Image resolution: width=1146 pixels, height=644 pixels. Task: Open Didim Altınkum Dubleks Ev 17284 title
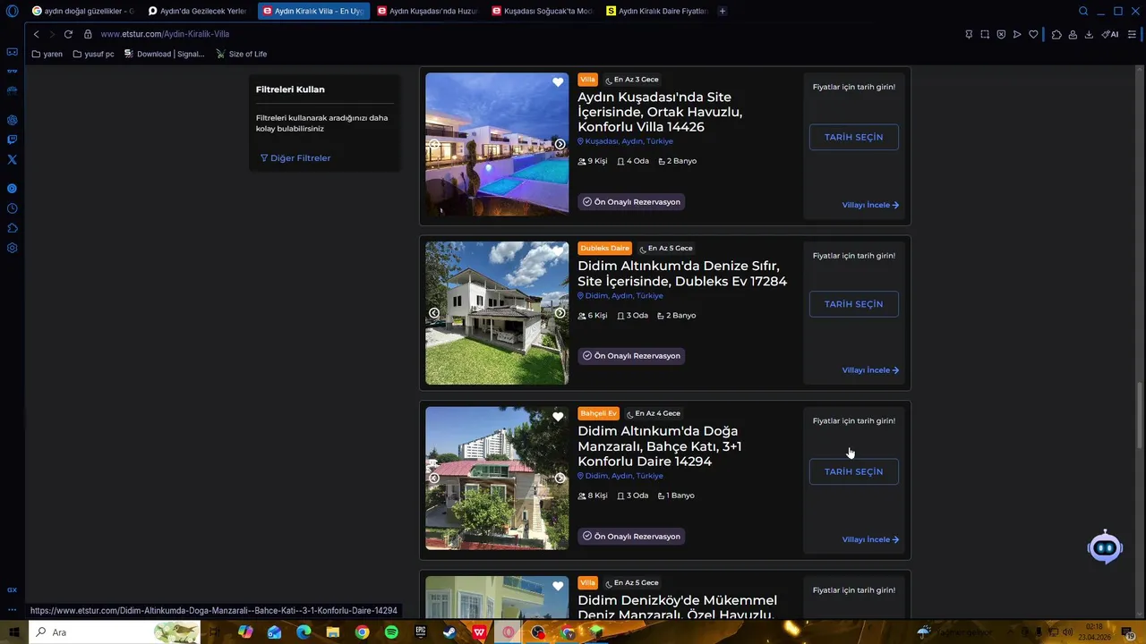pyautogui.click(x=682, y=274)
